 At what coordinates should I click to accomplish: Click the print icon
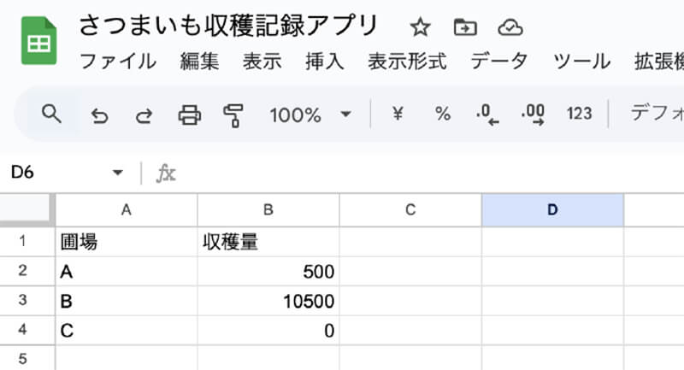189,114
